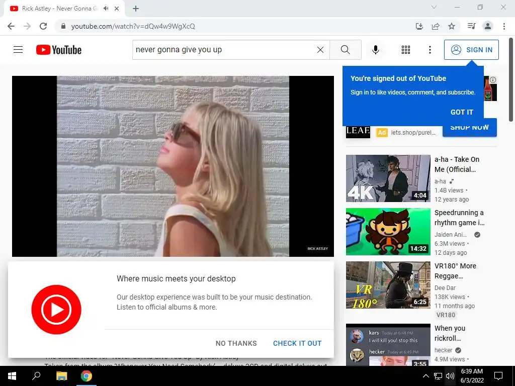Click the install app icon in address bar
The width and height of the screenshot is (515, 386).
(x=419, y=26)
